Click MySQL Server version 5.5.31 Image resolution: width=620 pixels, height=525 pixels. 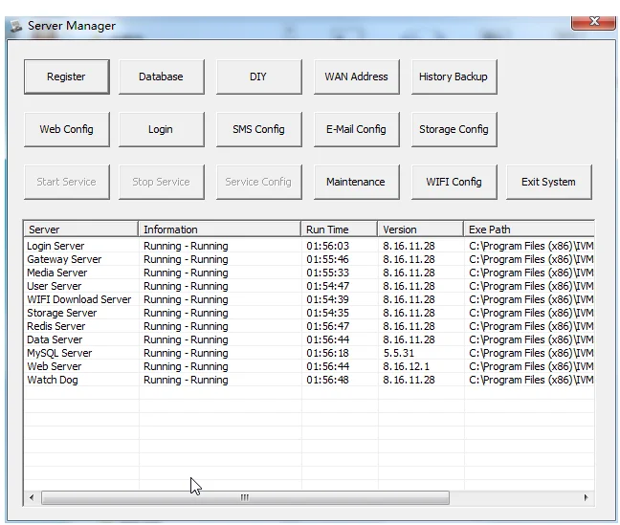[x=399, y=353]
